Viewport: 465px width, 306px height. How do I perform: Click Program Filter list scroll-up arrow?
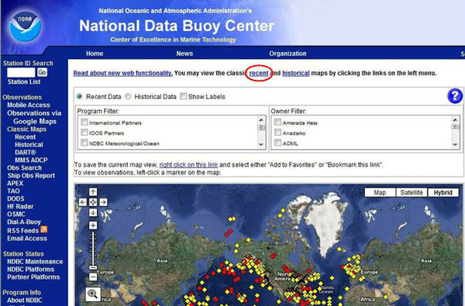tap(261, 120)
